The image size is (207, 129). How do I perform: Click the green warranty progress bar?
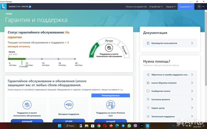[x=17, y=59]
